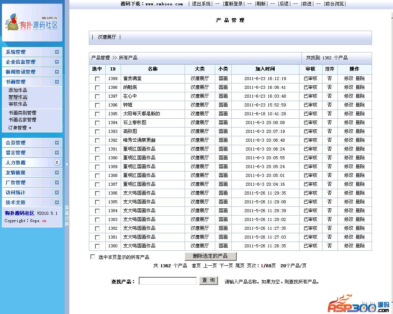The image size is (393, 314).
Task: Open 管理作品 in the sidebar
Action: click(18, 97)
